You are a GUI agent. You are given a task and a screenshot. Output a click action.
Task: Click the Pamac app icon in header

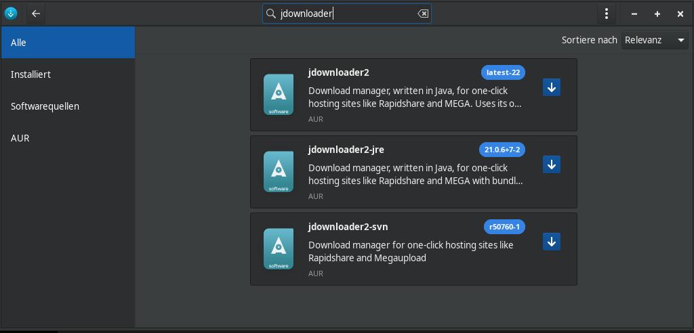pos(11,14)
